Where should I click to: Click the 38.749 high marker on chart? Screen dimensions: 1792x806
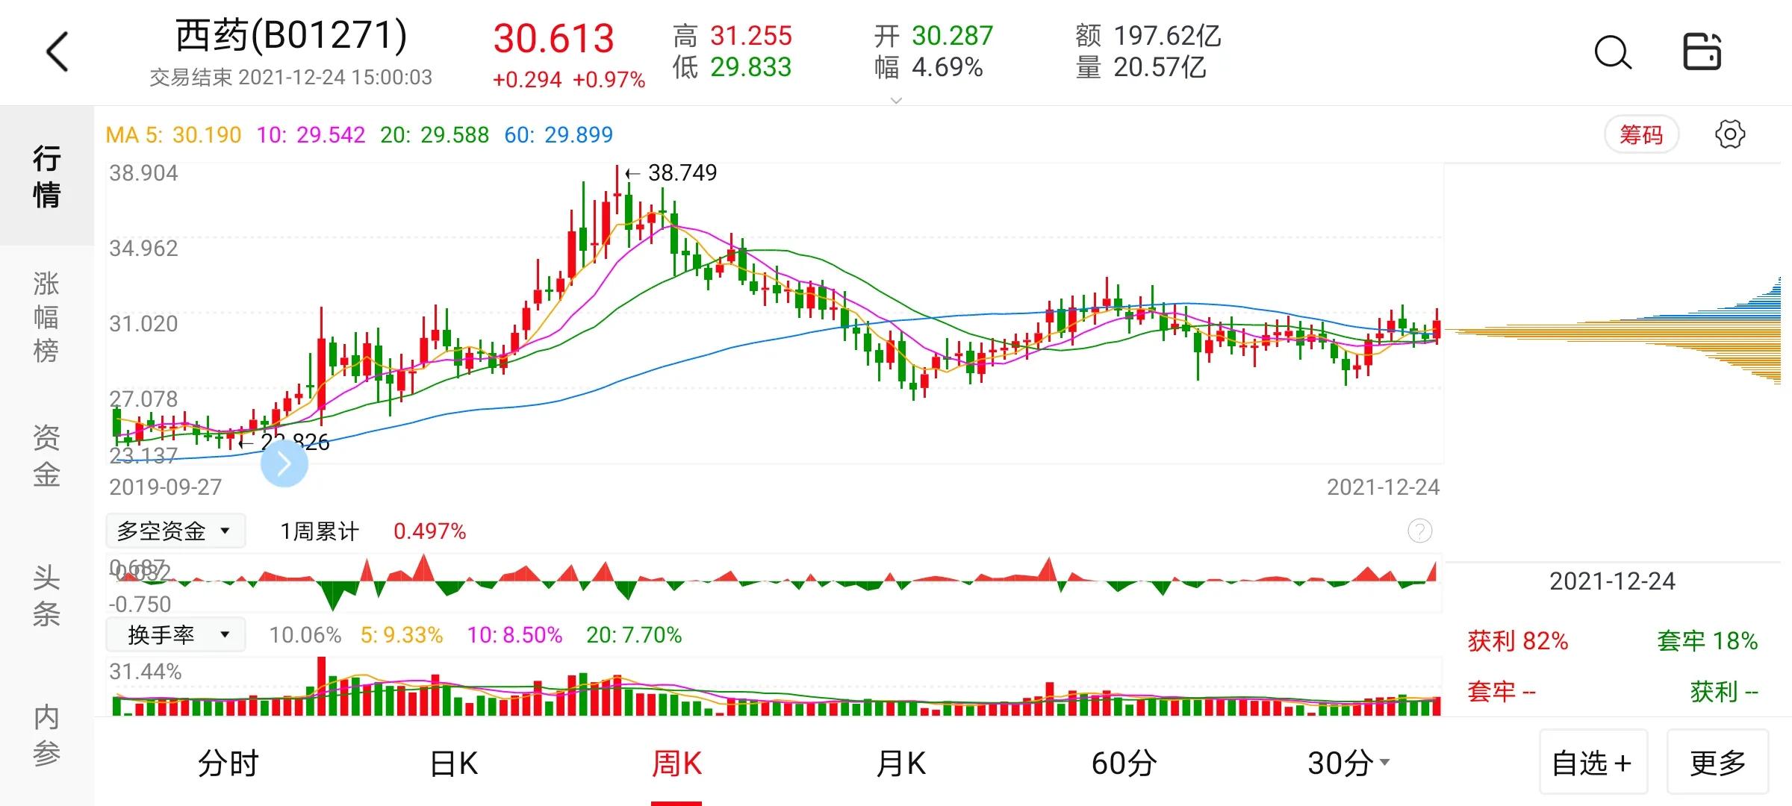click(x=671, y=173)
